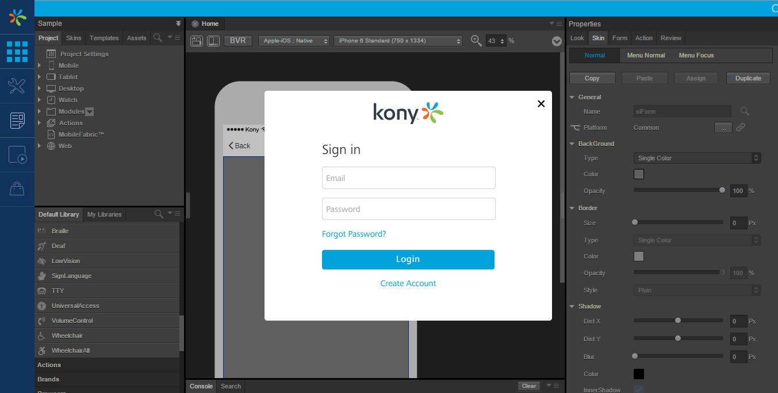Expand the Mobile tree node
Viewport: 778px width, 393px height.
[x=39, y=65]
